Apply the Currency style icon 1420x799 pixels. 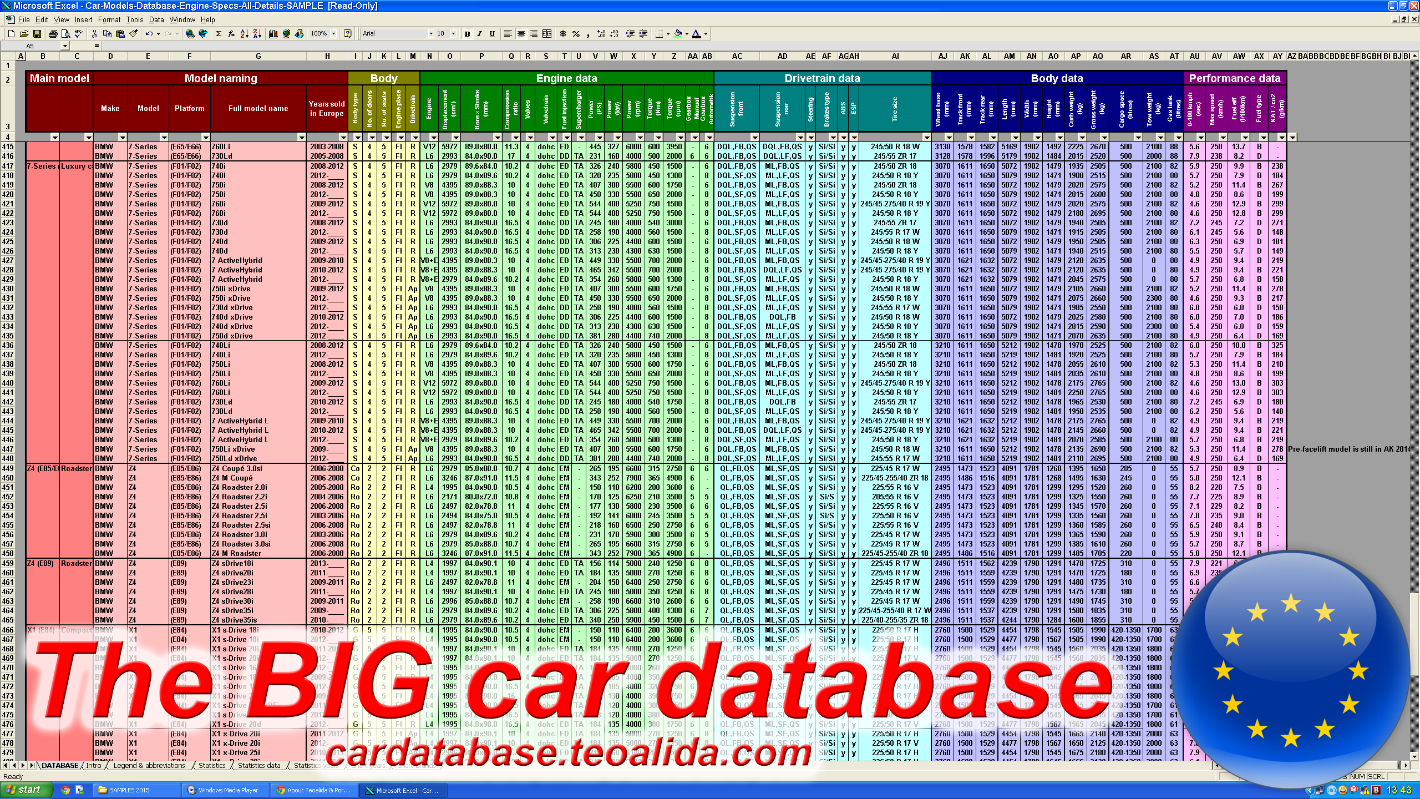point(562,34)
